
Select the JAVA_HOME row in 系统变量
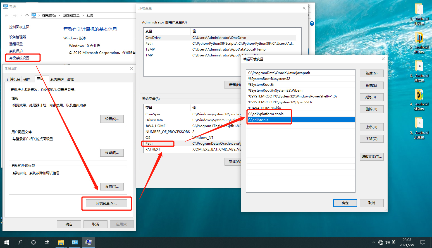pos(192,126)
